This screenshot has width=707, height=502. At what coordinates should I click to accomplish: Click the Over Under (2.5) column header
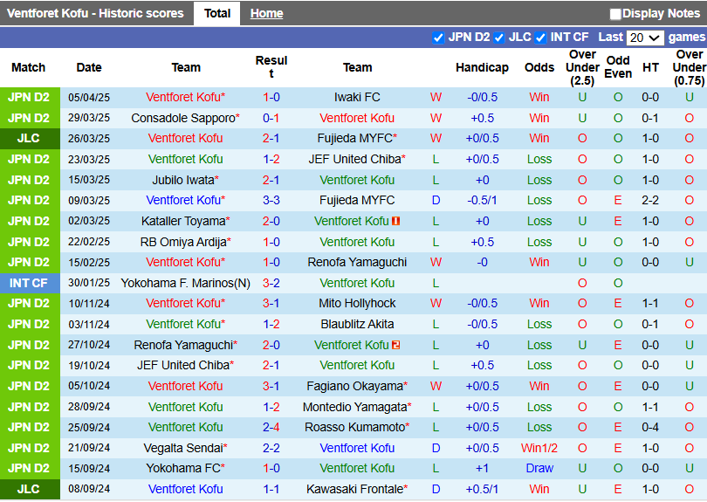point(582,67)
